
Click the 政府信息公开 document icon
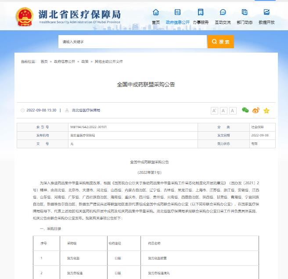click(x=177, y=12)
